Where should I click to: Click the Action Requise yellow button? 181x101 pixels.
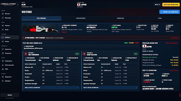[171, 5]
